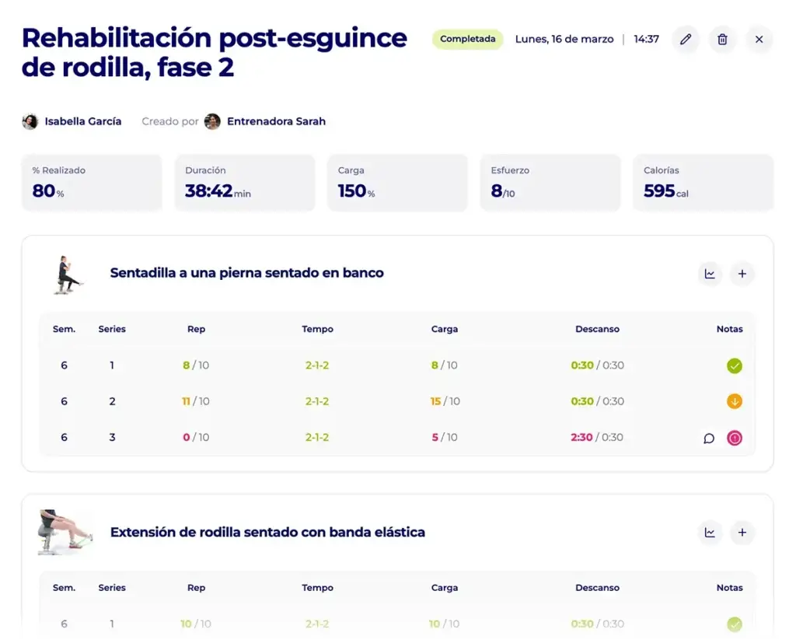Open progress chart for Extensión de rodilla

710,533
